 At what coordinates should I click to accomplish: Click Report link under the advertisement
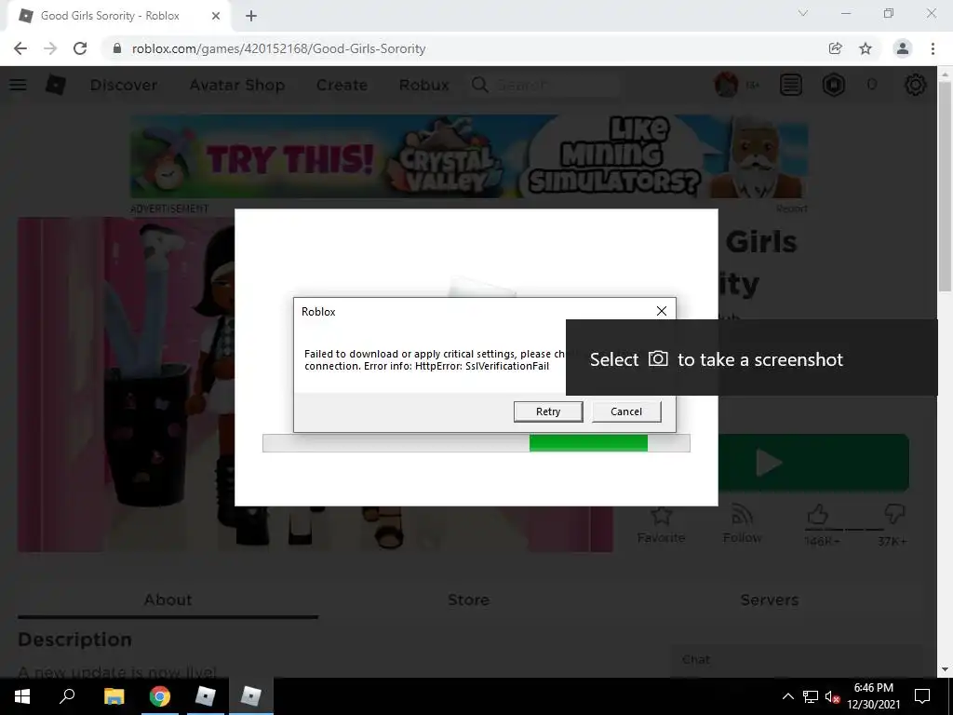[791, 209]
